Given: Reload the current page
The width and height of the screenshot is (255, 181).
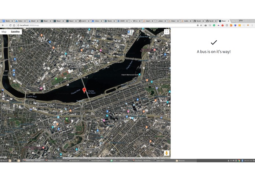Looking at the screenshot, I should point(10,25).
